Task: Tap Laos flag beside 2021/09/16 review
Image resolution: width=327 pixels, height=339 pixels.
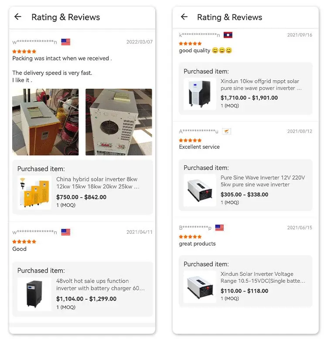Action: click(228, 35)
